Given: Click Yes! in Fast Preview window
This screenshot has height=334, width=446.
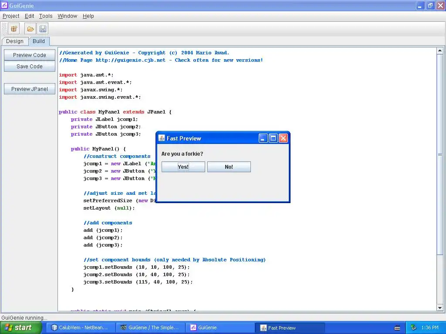Looking at the screenshot, I should [x=183, y=167].
